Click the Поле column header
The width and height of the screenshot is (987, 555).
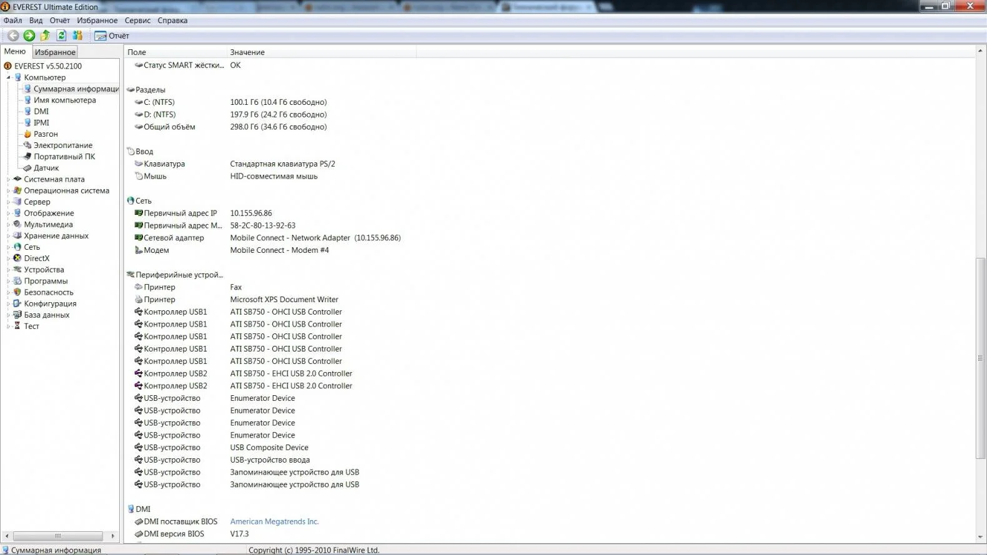tap(175, 52)
